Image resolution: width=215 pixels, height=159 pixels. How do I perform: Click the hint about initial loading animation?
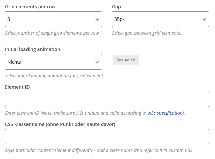click(55, 76)
